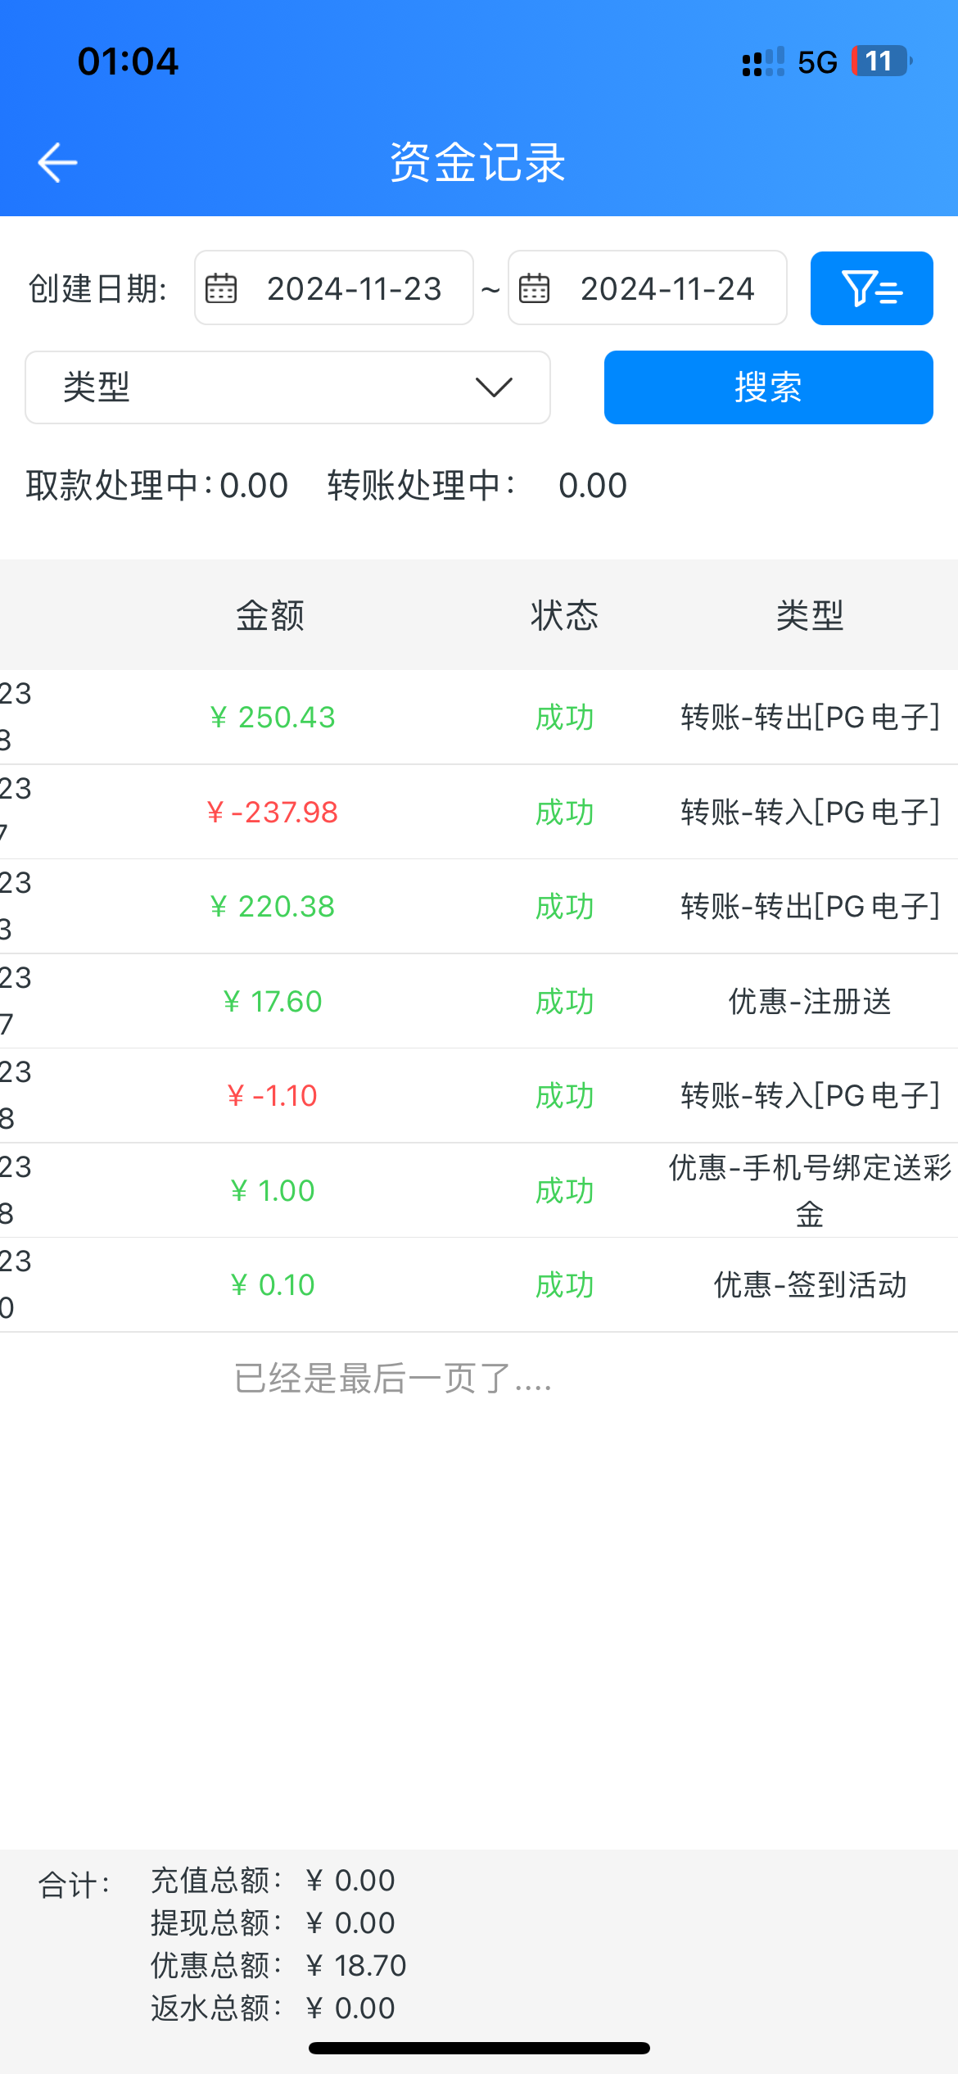Open the ¥ -237.98 transfer record
The height and width of the screenshot is (2074, 958).
479,813
